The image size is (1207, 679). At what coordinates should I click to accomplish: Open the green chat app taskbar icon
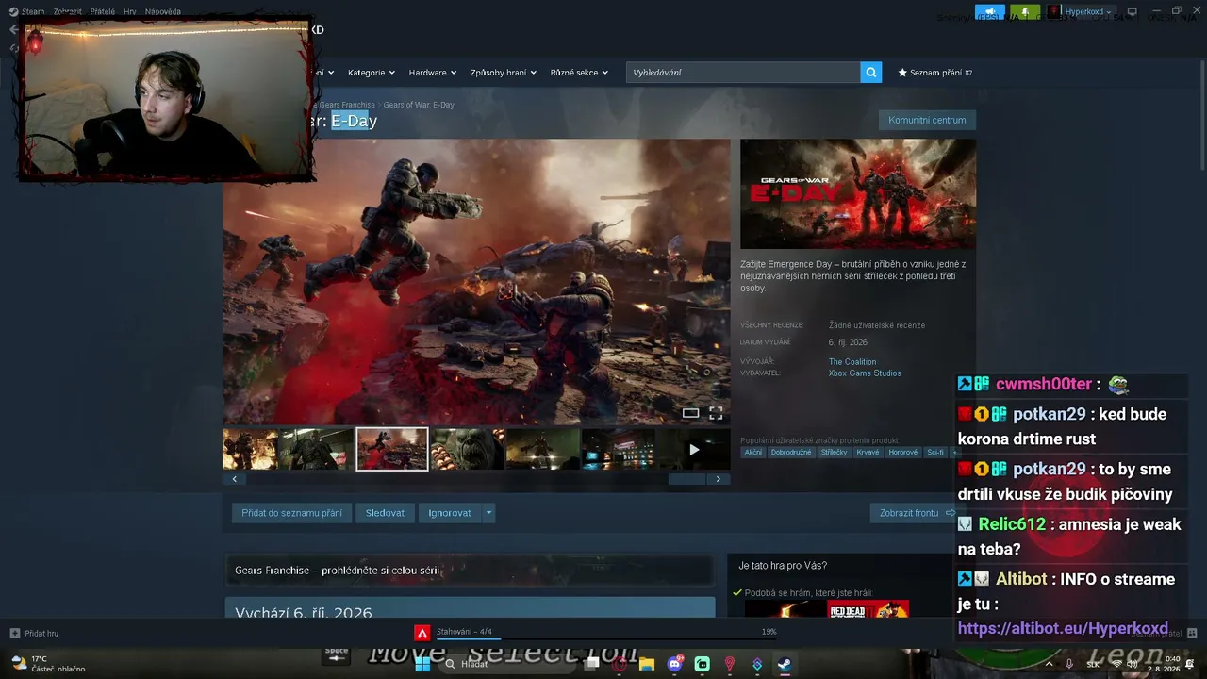coord(702,664)
